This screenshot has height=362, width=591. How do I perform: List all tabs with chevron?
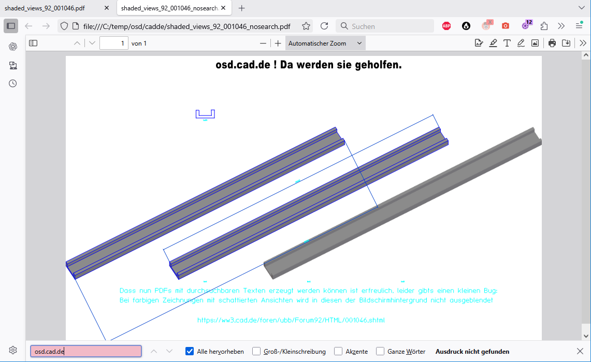point(581,8)
